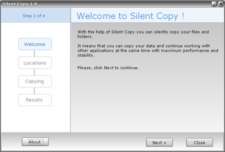225x152 pixels.
Task: Open the About dialog
Action: 35,142
